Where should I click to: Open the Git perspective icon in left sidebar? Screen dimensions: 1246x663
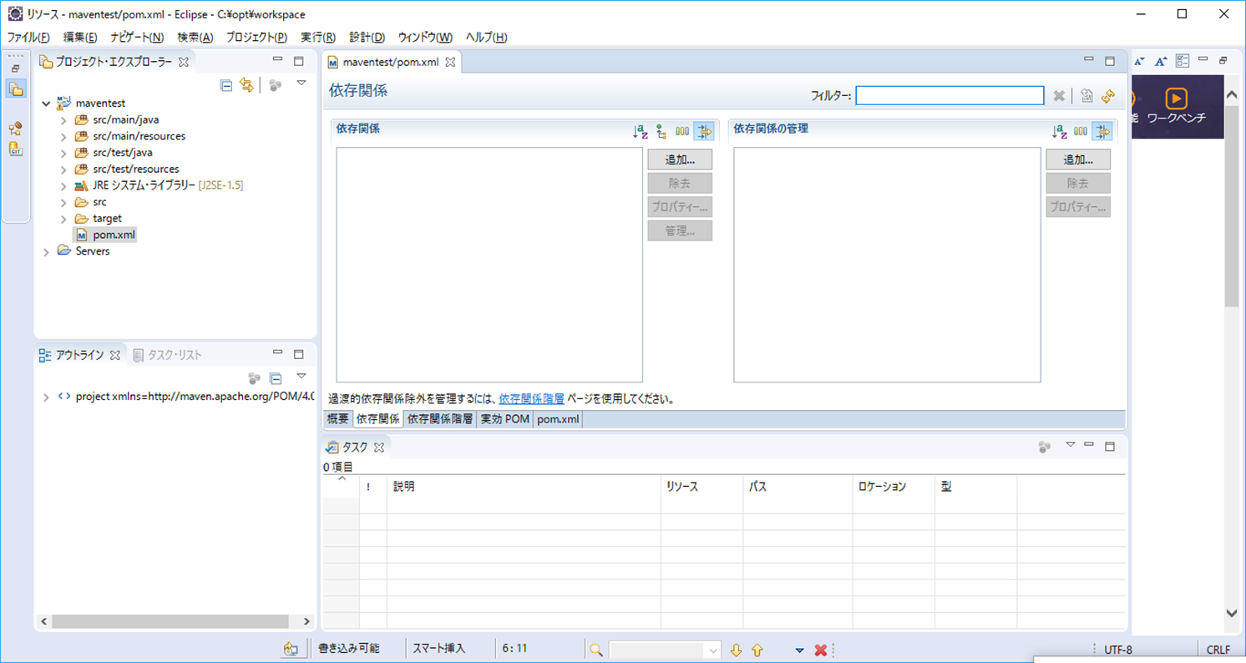[x=16, y=149]
